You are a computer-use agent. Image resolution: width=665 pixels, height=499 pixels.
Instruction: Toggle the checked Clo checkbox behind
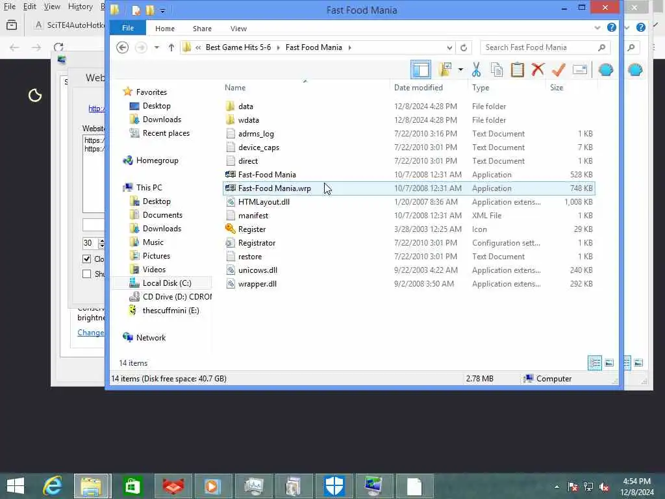(x=86, y=259)
